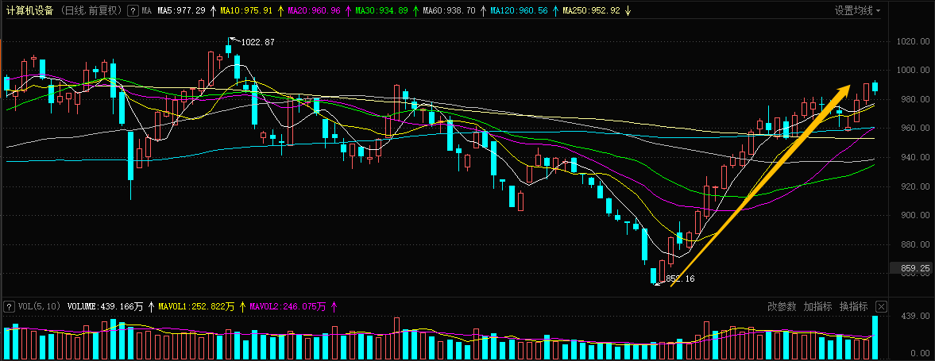Select the MA250 moving average label
The width and height of the screenshot is (935, 361).
591,11
